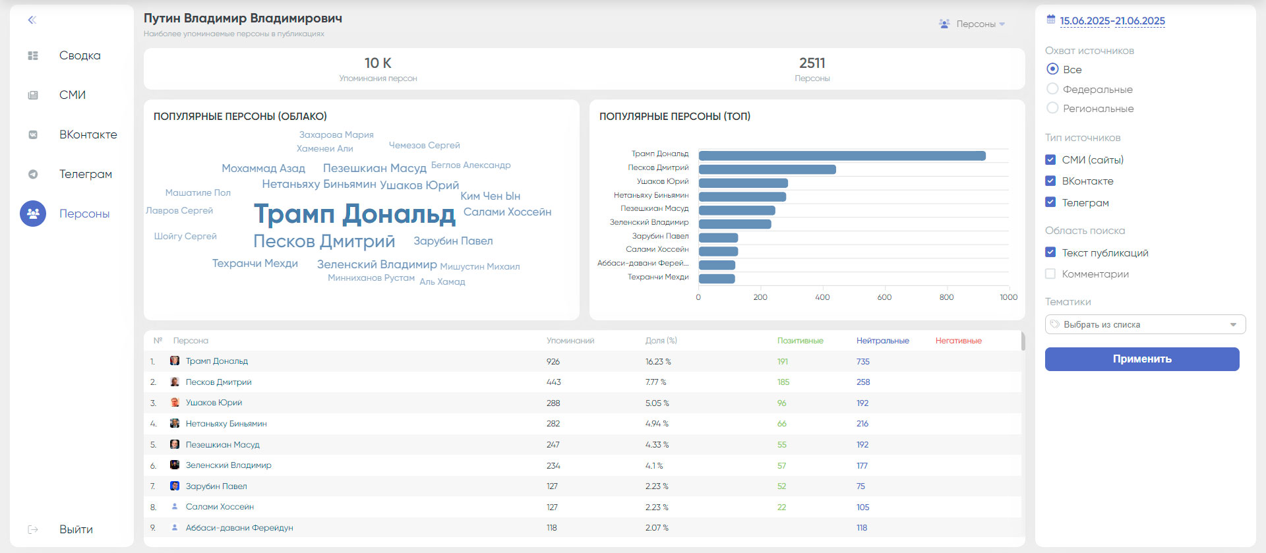
Task: Open the Сводка menu item
Action: pos(80,56)
